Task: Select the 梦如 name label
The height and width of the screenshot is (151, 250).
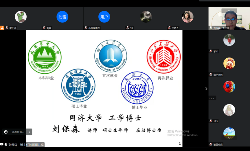Action: (216, 51)
